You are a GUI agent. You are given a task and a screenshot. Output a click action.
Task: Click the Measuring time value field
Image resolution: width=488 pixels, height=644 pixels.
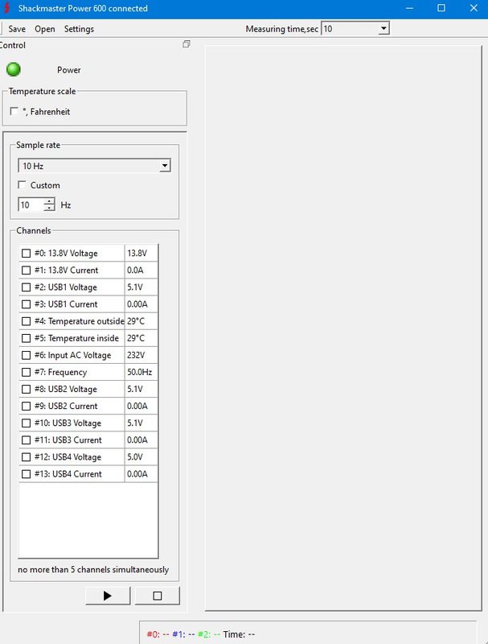coord(350,28)
